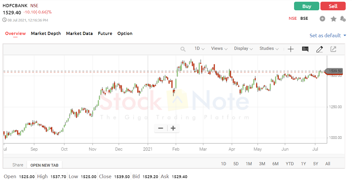
Task: Show All chart history range
Action: (328, 164)
